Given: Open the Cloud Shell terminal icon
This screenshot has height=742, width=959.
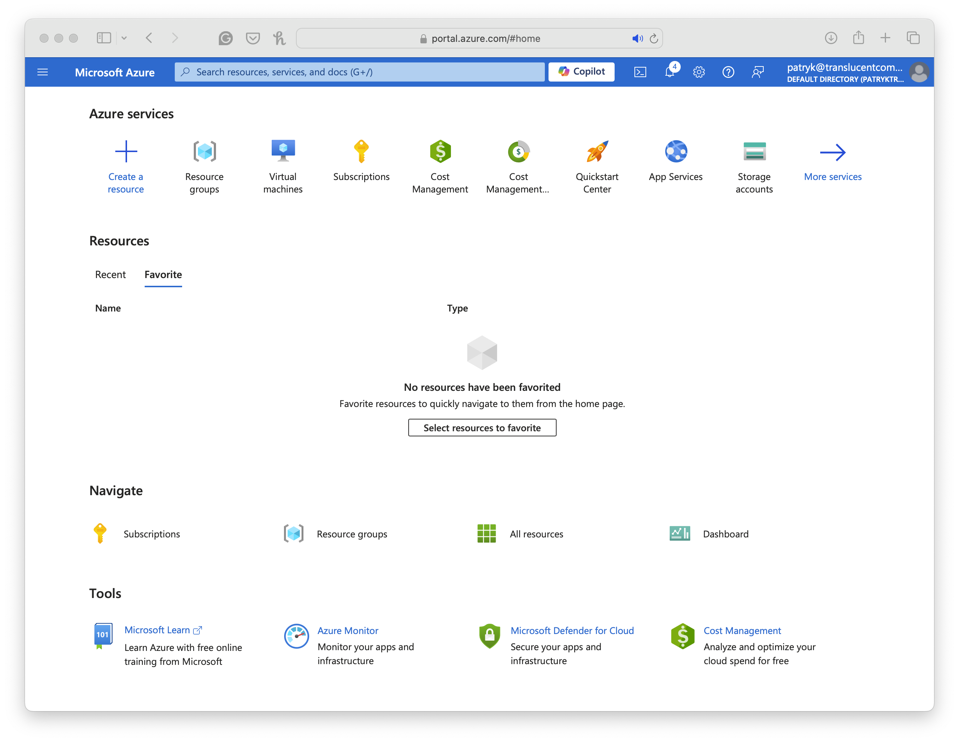Looking at the screenshot, I should click(x=640, y=72).
